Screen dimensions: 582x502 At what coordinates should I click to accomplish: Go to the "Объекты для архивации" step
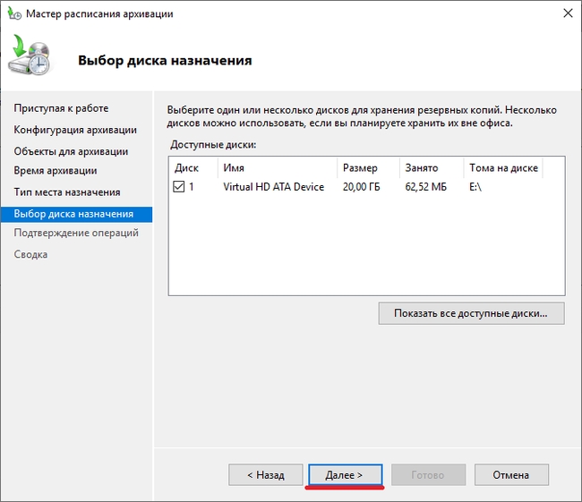(x=71, y=151)
